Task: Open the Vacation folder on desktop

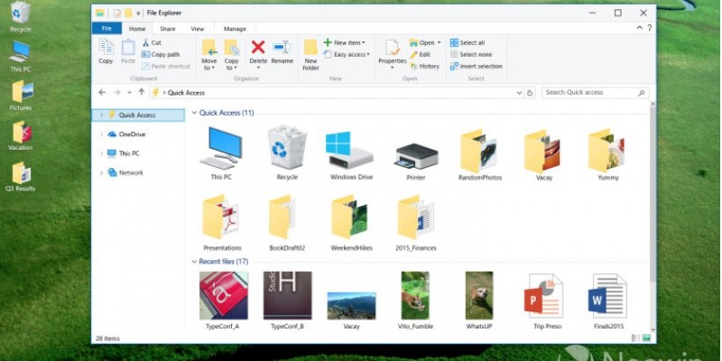Action: click(x=21, y=136)
